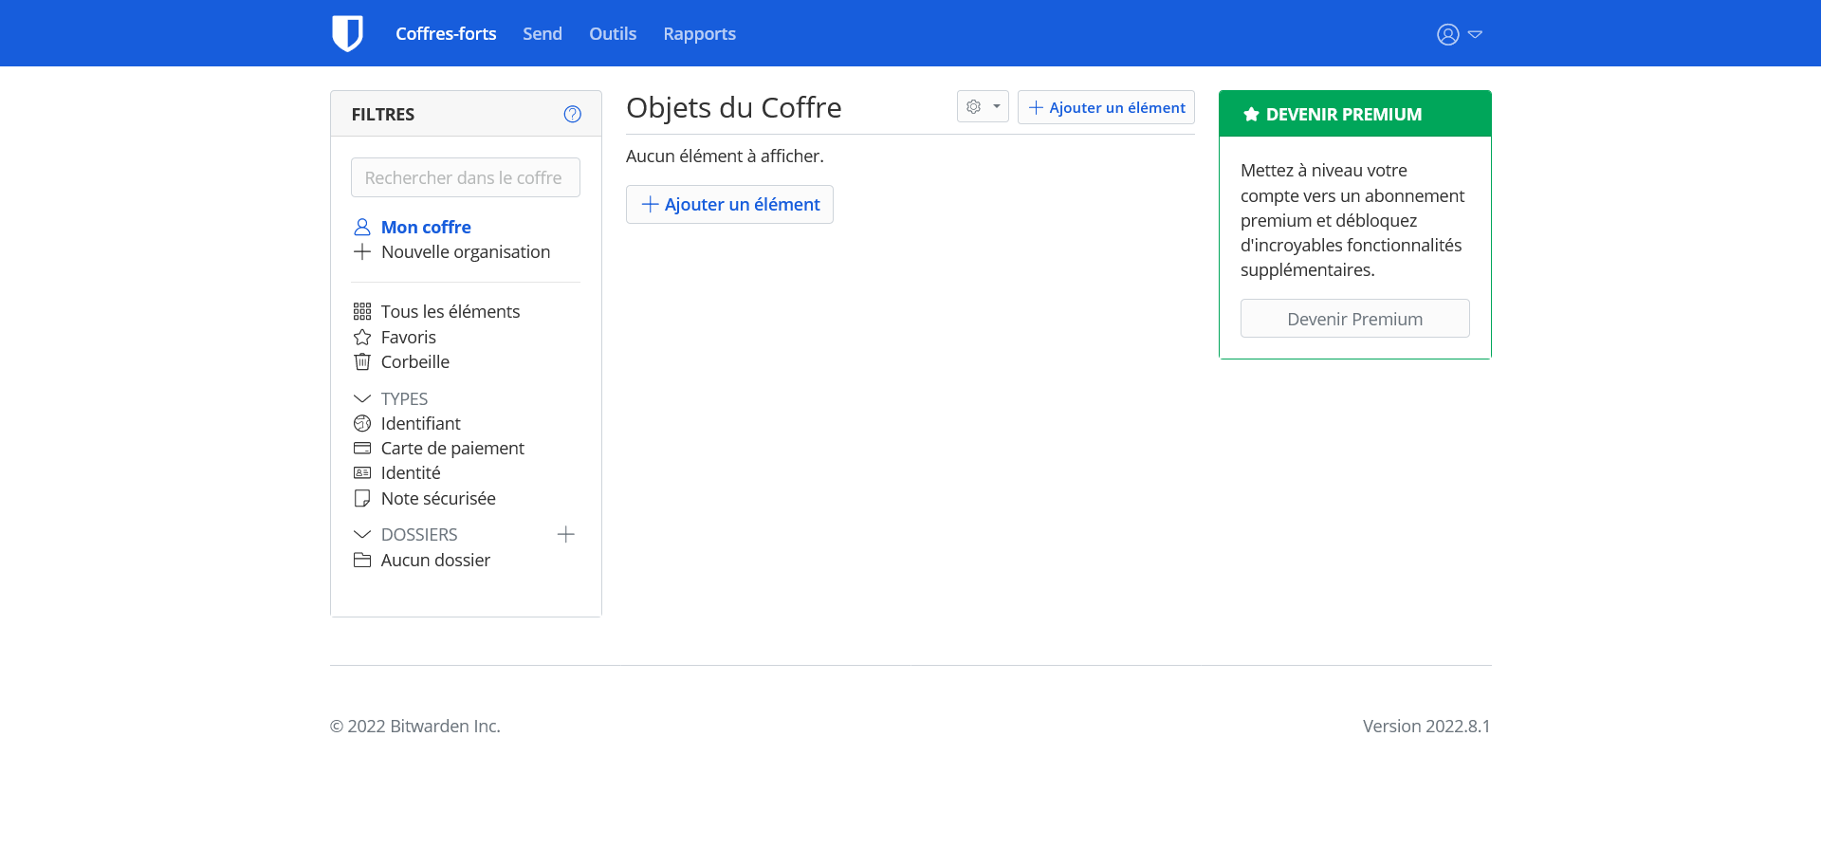This screenshot has width=1821, height=866.
Task: Open the gear options dropdown
Action: (982, 107)
